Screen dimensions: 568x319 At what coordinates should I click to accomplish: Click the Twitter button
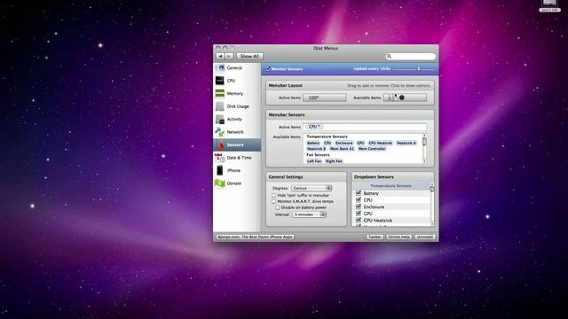[x=375, y=237]
